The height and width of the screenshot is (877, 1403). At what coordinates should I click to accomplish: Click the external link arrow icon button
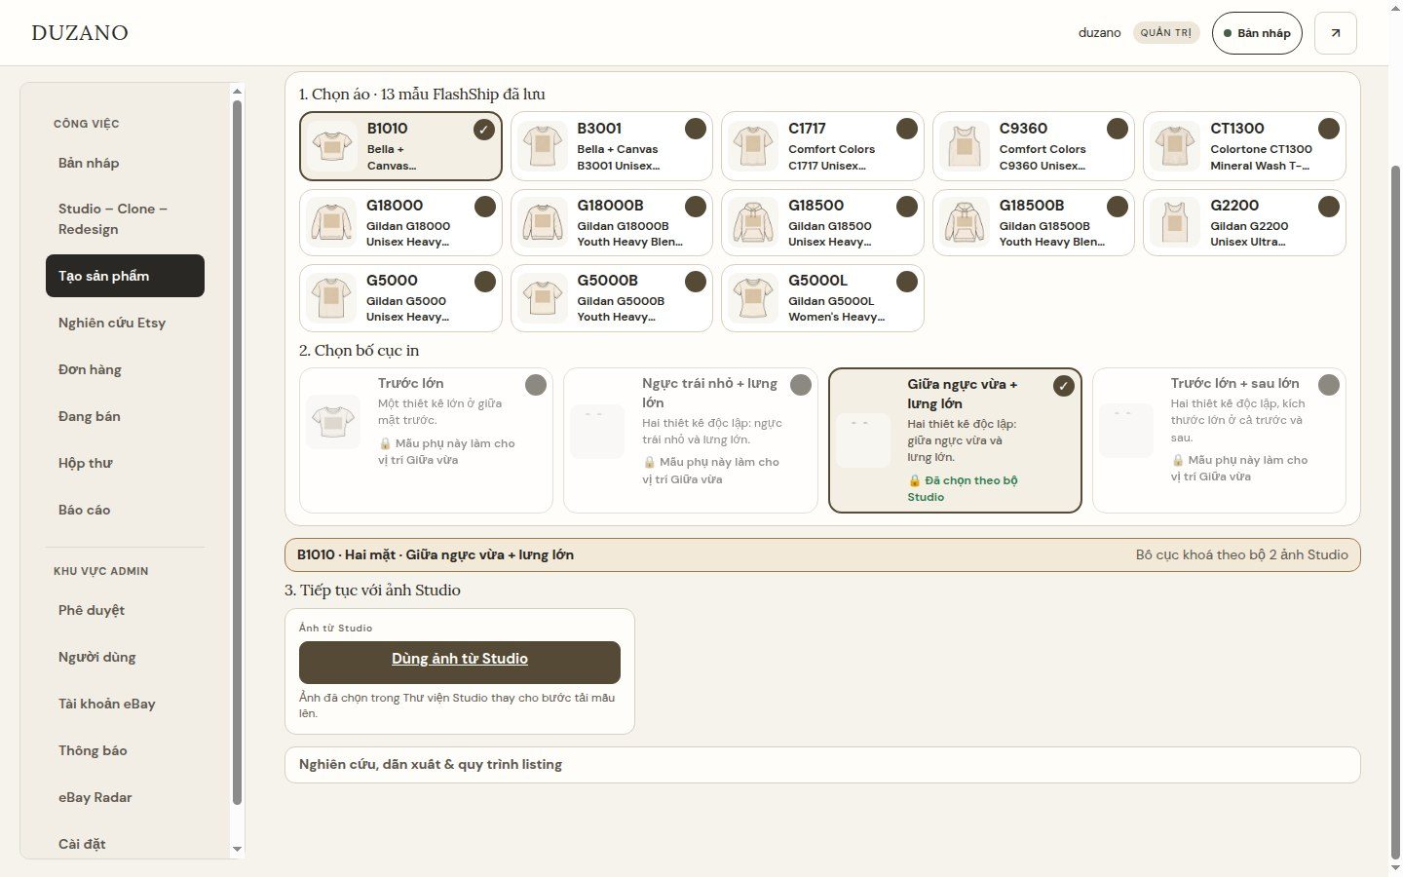[1335, 33]
